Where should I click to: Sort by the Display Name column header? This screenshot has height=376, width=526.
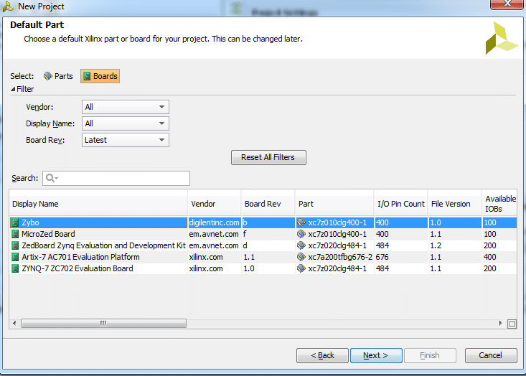(x=98, y=204)
